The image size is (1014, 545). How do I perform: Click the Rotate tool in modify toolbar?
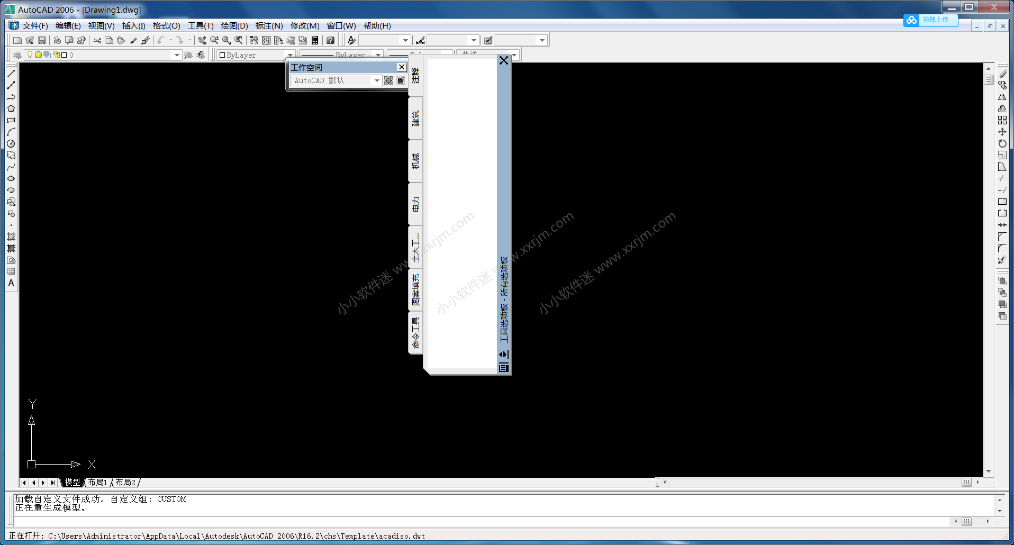[x=1002, y=143]
